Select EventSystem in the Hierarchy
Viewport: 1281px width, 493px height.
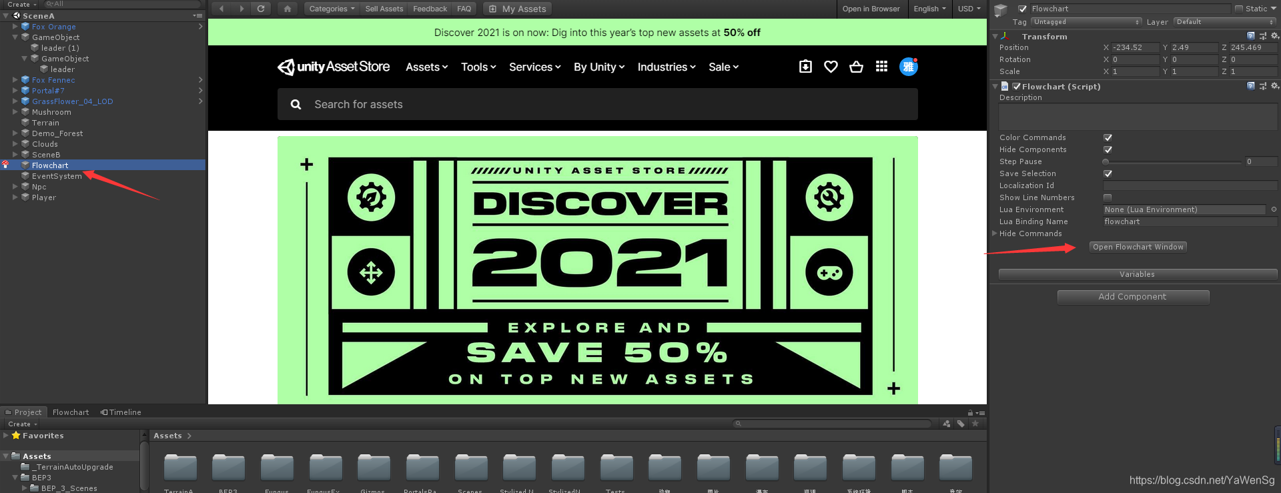[x=57, y=176]
